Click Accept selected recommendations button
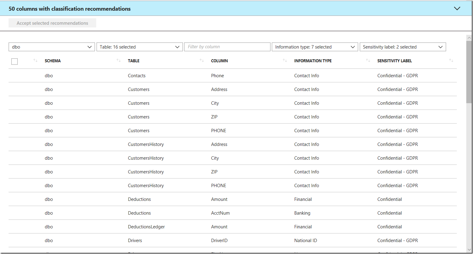Viewport: 473px width, 254px height. (x=52, y=23)
